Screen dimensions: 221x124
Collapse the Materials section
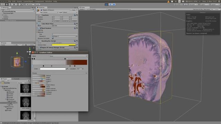(37, 32)
